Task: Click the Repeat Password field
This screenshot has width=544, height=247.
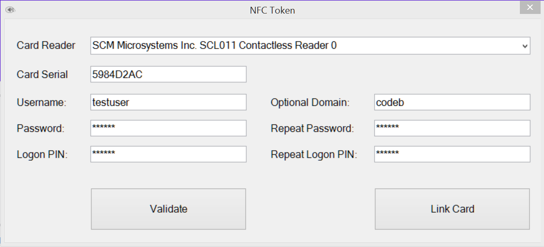Action: coord(452,128)
